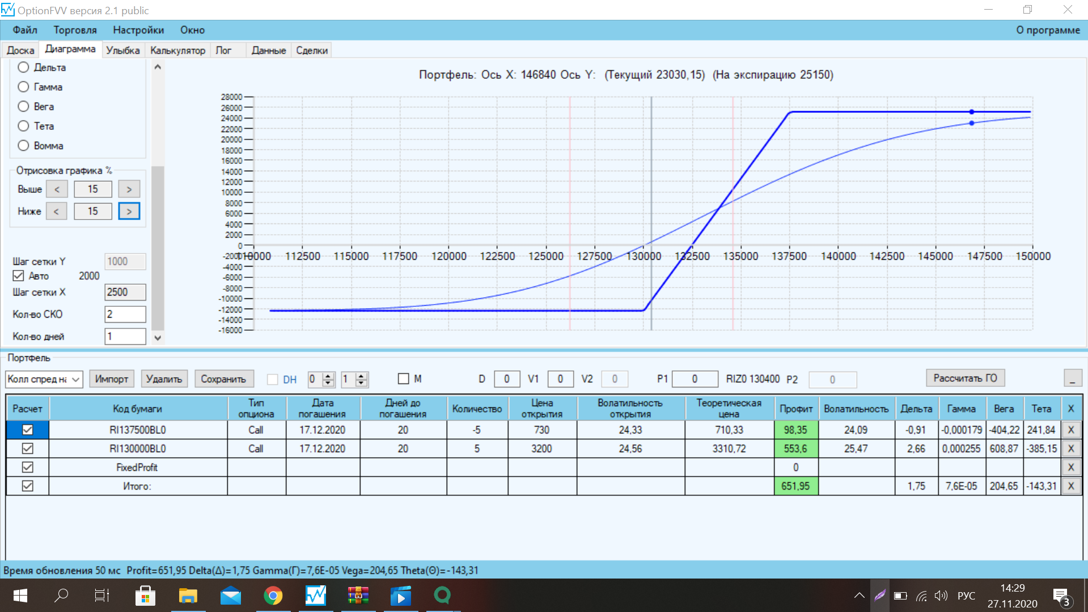Open notification center icon
Screen dimensions: 1088x612
[1062, 597]
